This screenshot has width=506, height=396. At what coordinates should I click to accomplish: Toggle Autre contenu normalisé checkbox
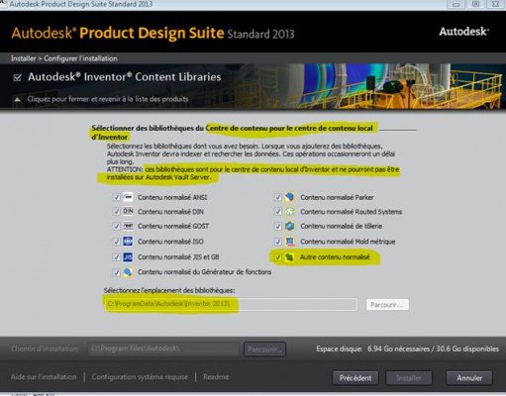click(278, 257)
